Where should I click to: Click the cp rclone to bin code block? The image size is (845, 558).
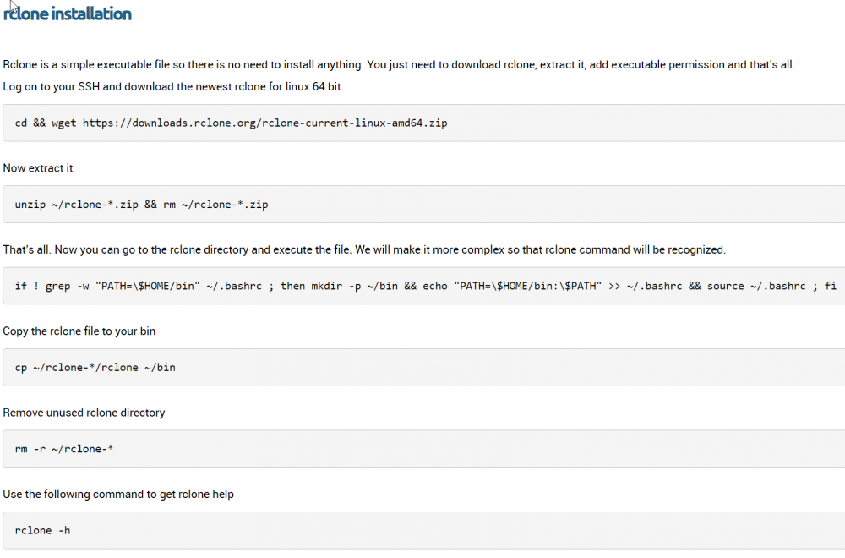click(x=424, y=367)
